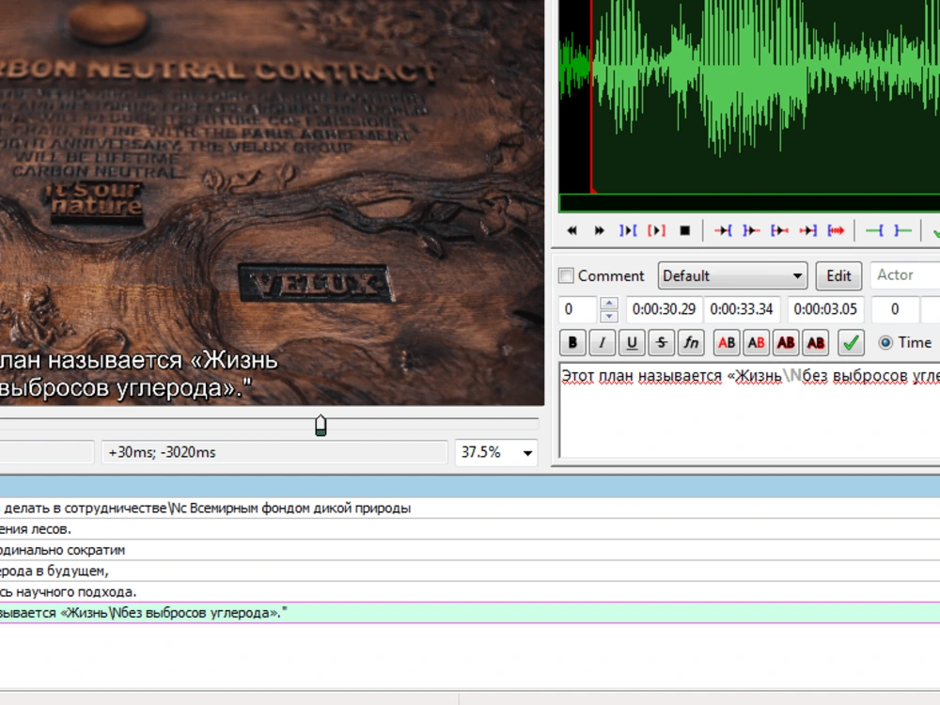This screenshot has height=705, width=940.
Task: Click start time field 0:00:30.29
Action: pos(665,309)
